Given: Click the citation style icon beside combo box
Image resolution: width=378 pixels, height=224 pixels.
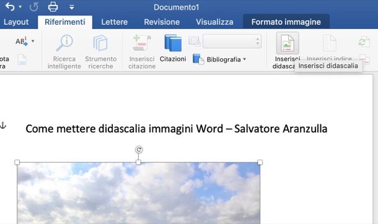Looking at the screenshot, I should coord(195,41).
